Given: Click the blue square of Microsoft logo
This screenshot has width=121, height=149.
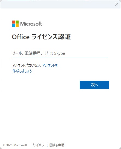Looking at the screenshot, I should (14, 25).
